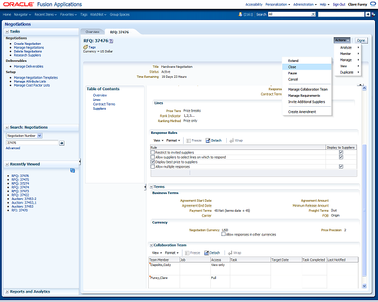The width and height of the screenshot is (378, 302).
Task: Open Navigator menu in top bar
Action: click(22, 14)
